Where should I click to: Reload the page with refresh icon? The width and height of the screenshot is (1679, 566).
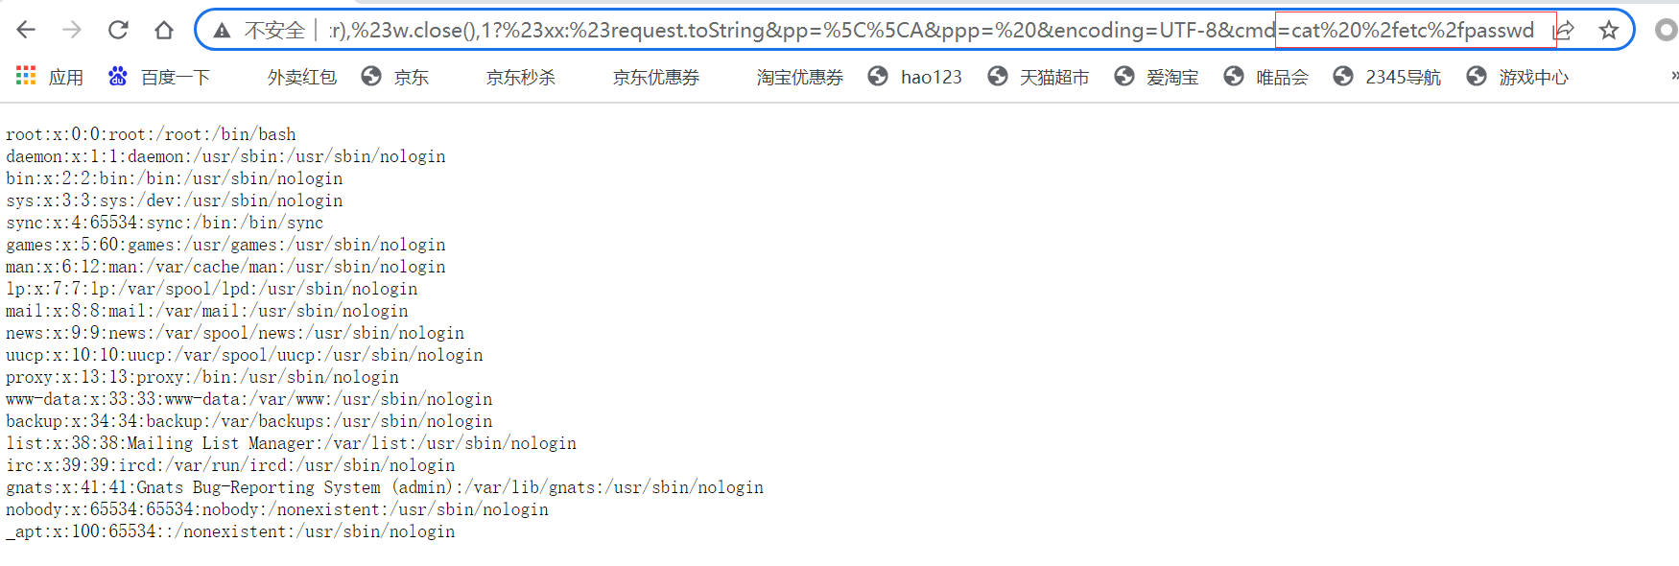[118, 30]
